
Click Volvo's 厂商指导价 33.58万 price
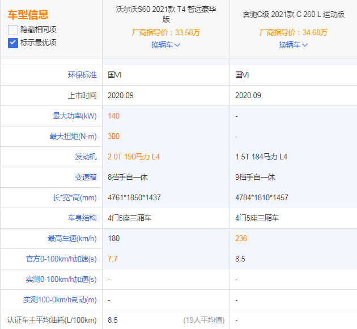coord(165,32)
